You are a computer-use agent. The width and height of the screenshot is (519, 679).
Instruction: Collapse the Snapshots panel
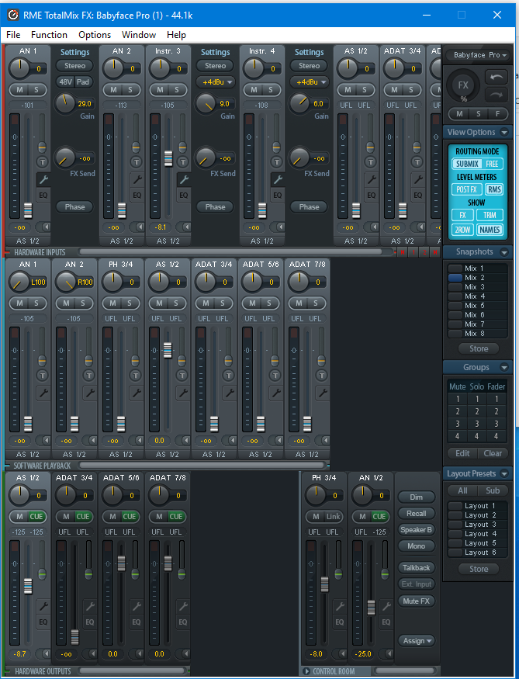[x=504, y=251]
